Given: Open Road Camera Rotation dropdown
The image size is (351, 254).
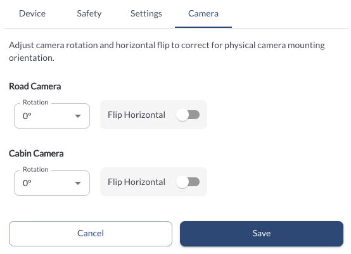Looking at the screenshot, I should click(x=52, y=116).
